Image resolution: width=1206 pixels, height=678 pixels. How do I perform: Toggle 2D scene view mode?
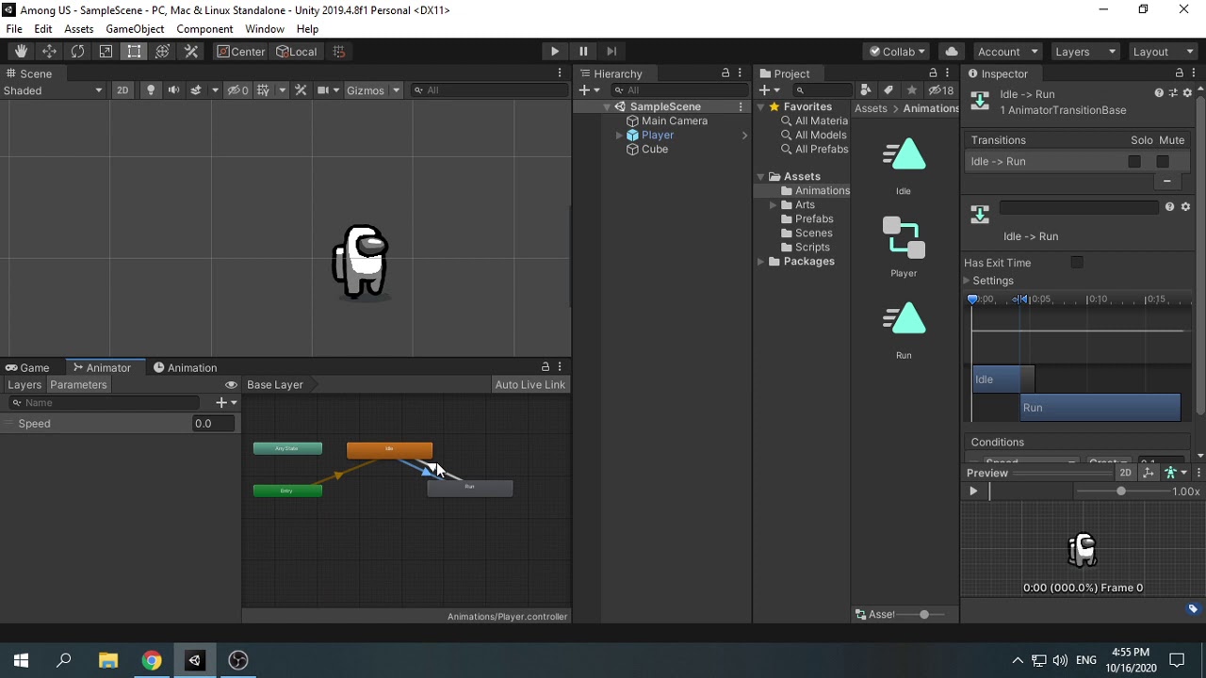pos(122,90)
